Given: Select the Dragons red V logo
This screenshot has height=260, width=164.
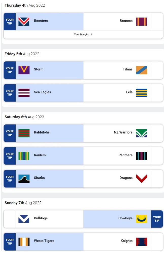Looking at the screenshot, I should pos(141,178).
